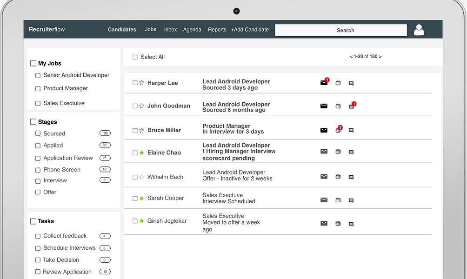Open email for Elaine Chao
This screenshot has width=467, height=279.
(x=324, y=151)
